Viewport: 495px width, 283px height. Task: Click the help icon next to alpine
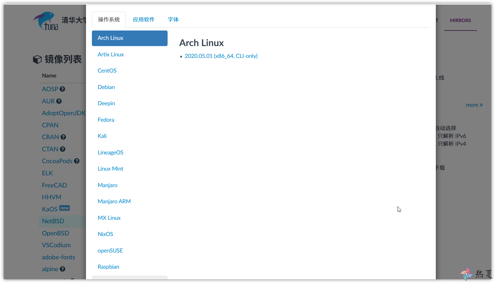coord(62,269)
